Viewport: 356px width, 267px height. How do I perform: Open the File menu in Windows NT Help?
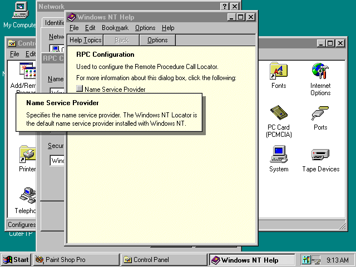tap(74, 28)
